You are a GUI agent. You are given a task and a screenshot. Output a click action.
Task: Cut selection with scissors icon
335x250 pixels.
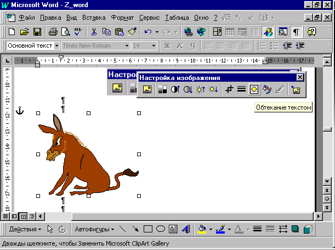click(x=94, y=32)
